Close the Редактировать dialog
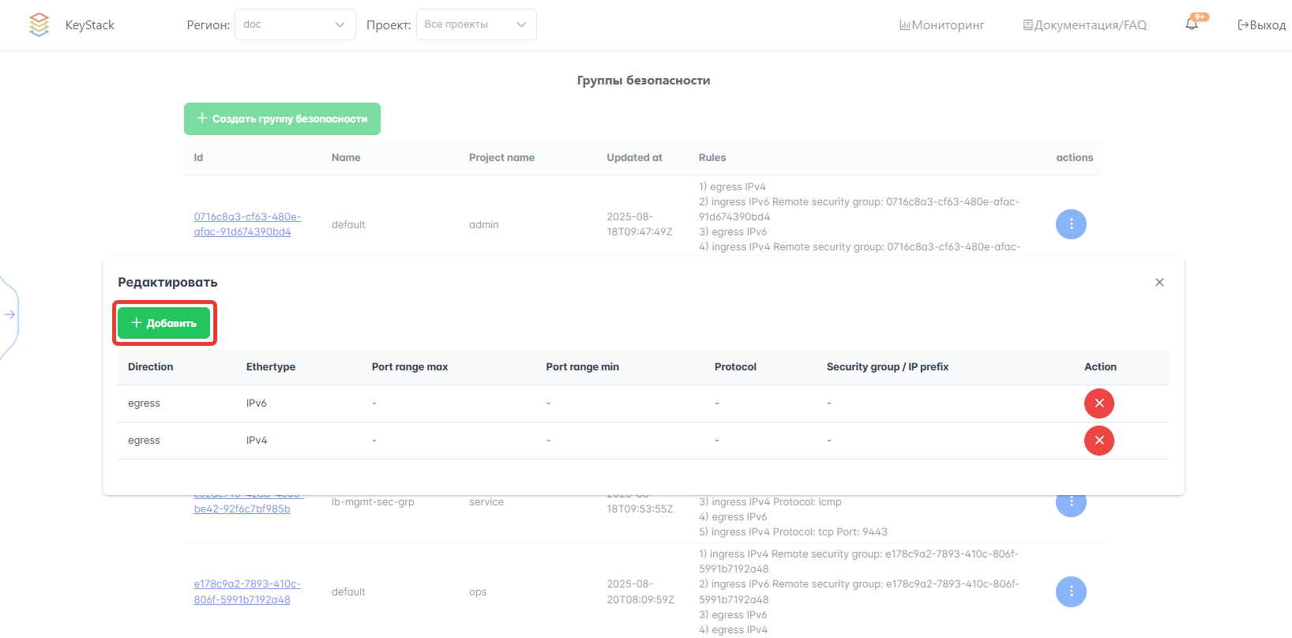 pyautogui.click(x=1159, y=283)
